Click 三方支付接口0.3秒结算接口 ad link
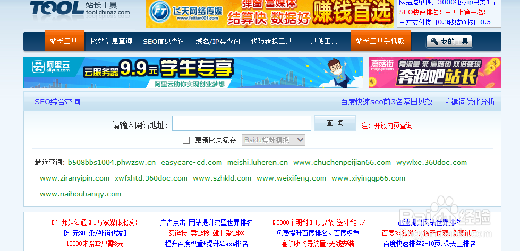The image size is (520, 251). click(445, 22)
